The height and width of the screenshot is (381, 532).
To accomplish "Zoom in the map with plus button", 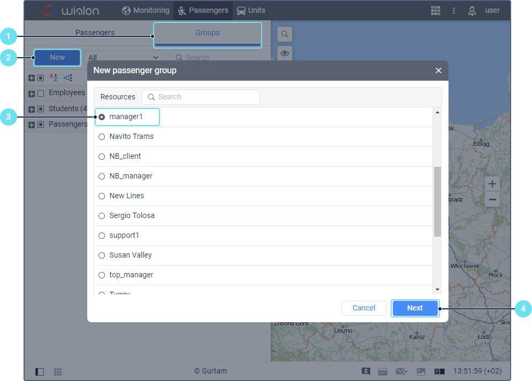I will [x=492, y=184].
